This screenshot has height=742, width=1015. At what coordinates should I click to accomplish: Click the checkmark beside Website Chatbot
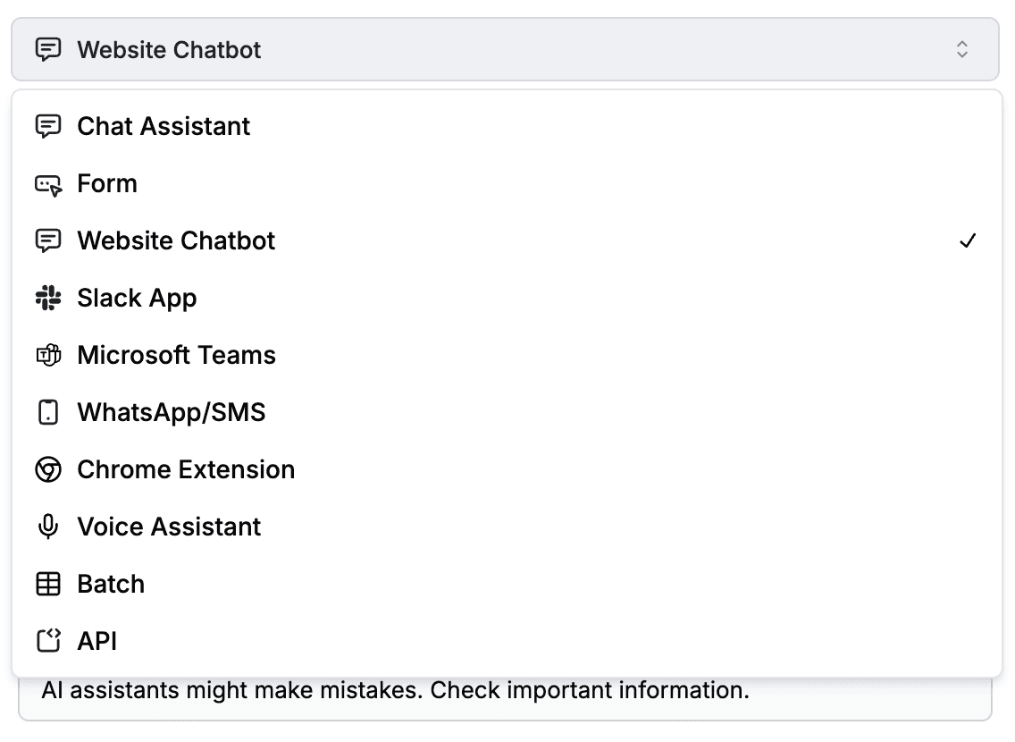[967, 241]
